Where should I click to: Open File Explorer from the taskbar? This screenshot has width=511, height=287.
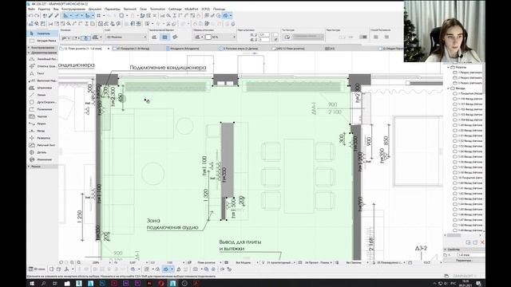(x=67, y=284)
